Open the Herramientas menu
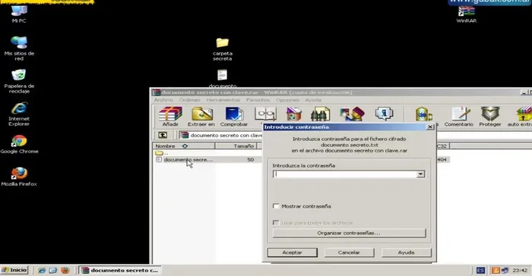The image size is (532, 276). [x=223, y=100]
